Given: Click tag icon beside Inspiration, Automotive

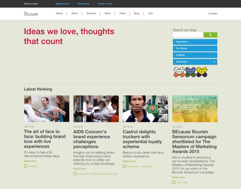Looking at the screenshot, I should 125,166.
